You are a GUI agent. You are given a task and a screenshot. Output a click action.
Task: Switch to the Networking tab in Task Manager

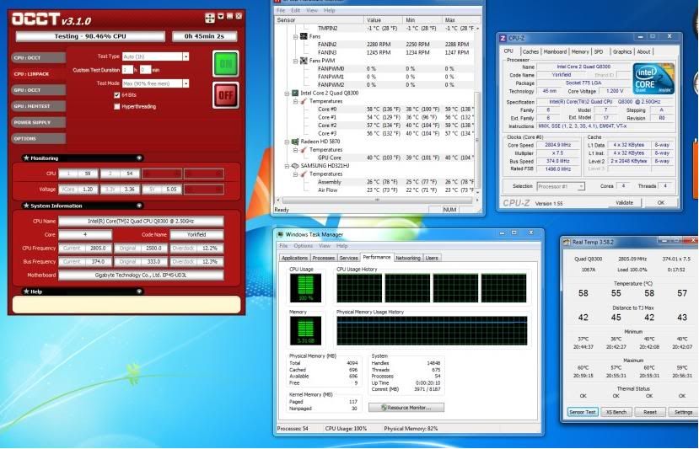408,258
